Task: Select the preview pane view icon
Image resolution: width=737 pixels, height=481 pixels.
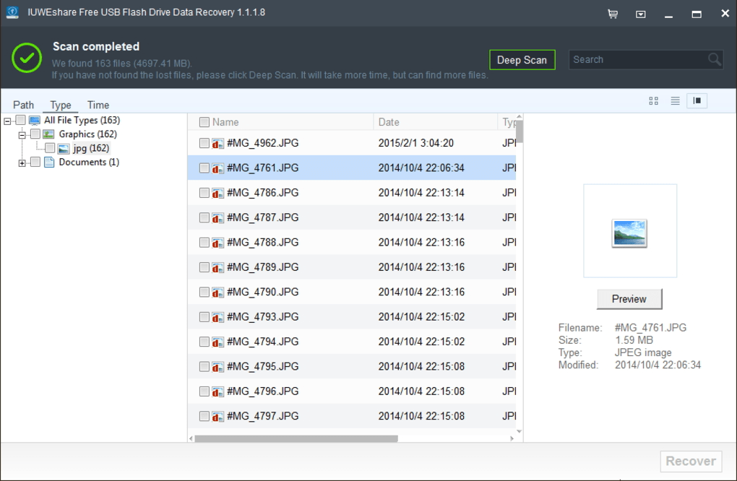Action: [697, 101]
